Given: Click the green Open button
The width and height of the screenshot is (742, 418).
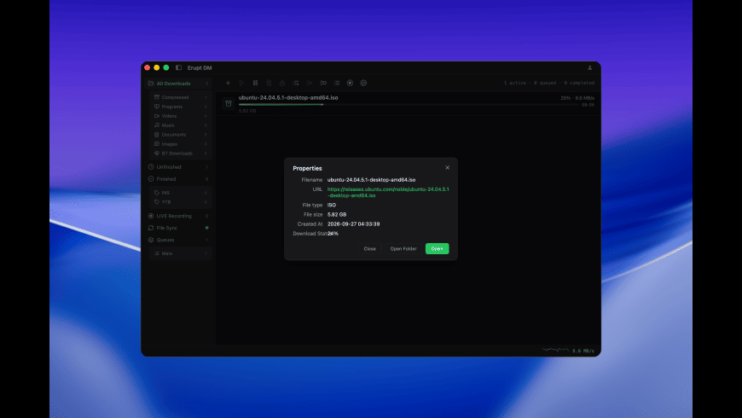Looking at the screenshot, I should pyautogui.click(x=437, y=248).
